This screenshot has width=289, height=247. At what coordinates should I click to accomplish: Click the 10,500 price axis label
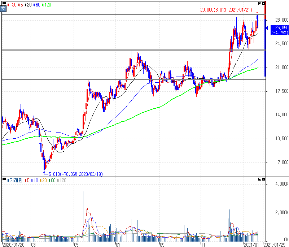coord(282,139)
